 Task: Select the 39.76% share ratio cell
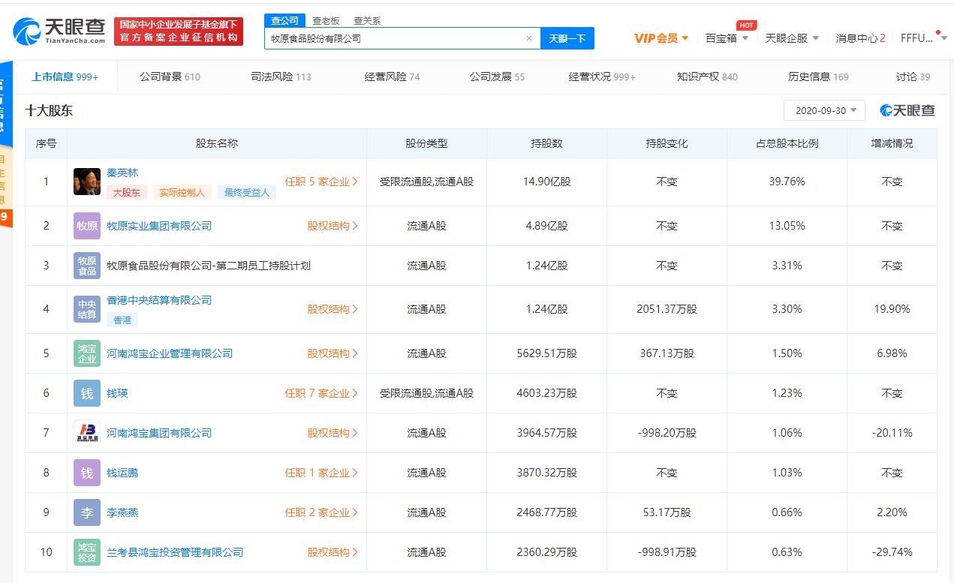pyautogui.click(x=787, y=182)
